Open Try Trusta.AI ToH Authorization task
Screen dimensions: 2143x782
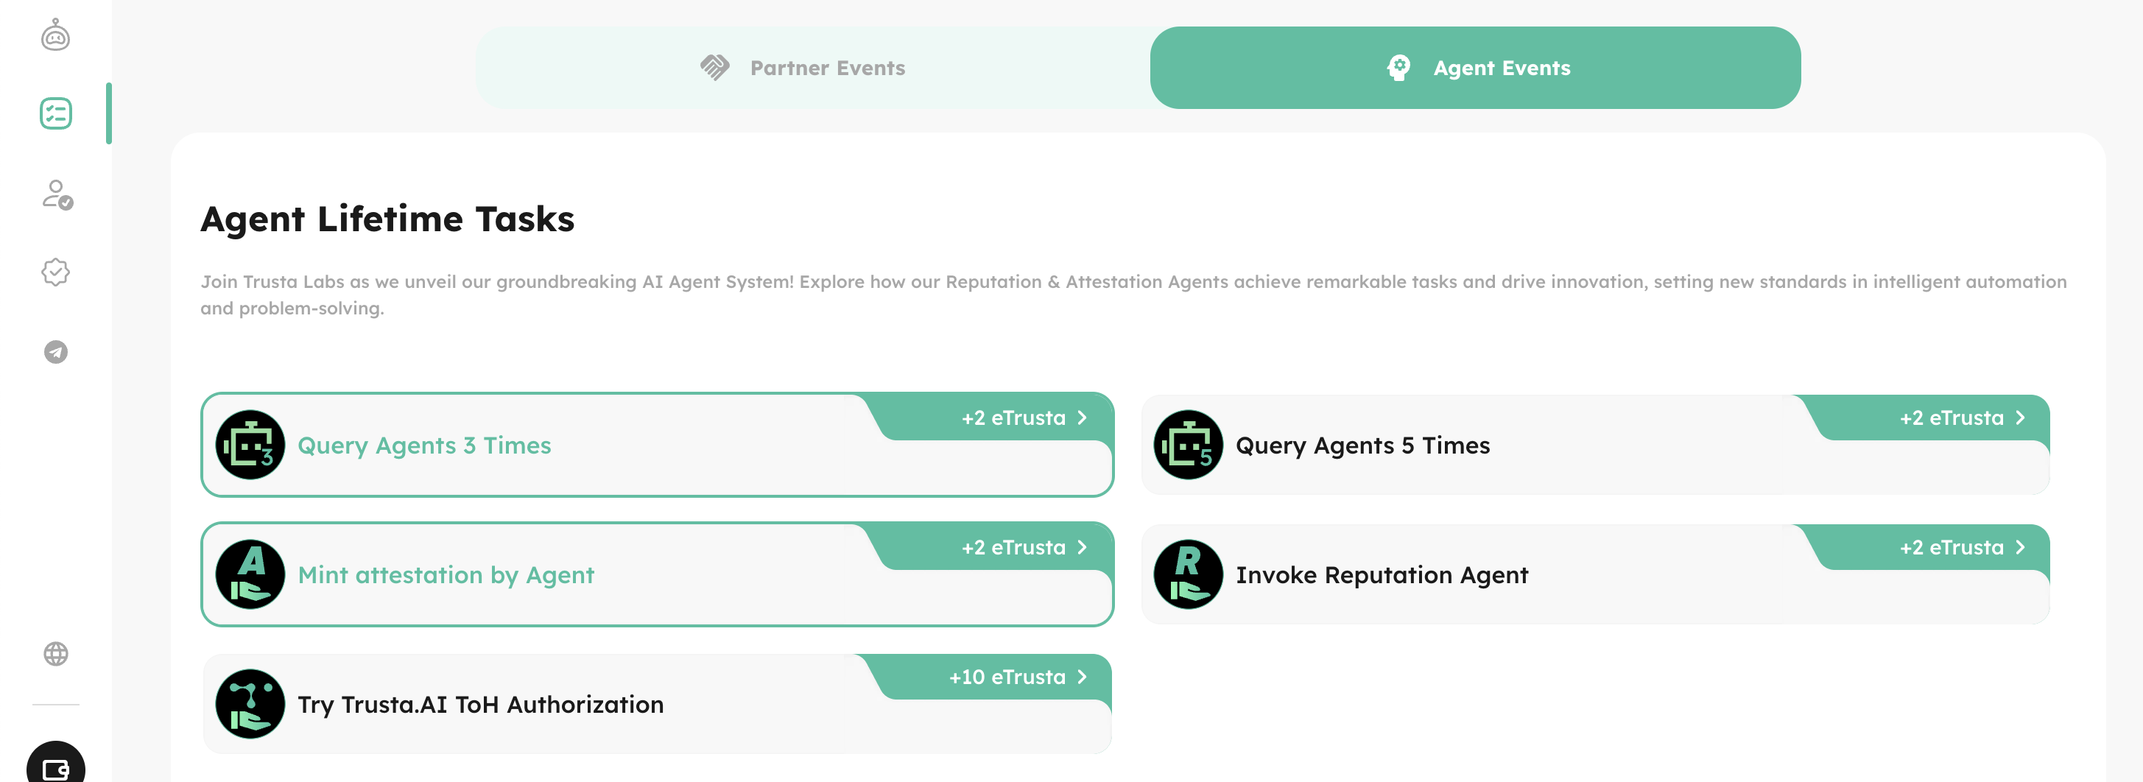tap(657, 704)
